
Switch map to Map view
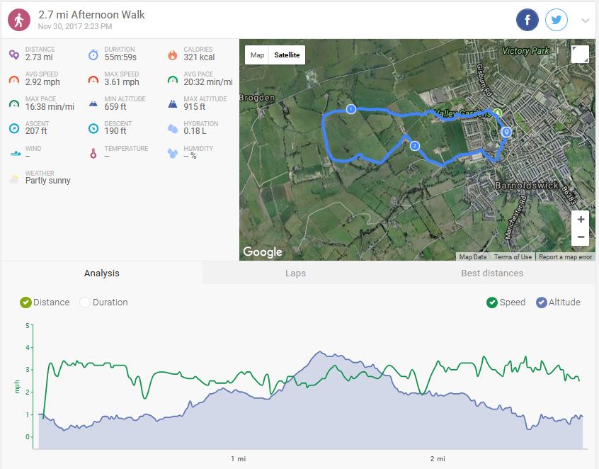(257, 55)
